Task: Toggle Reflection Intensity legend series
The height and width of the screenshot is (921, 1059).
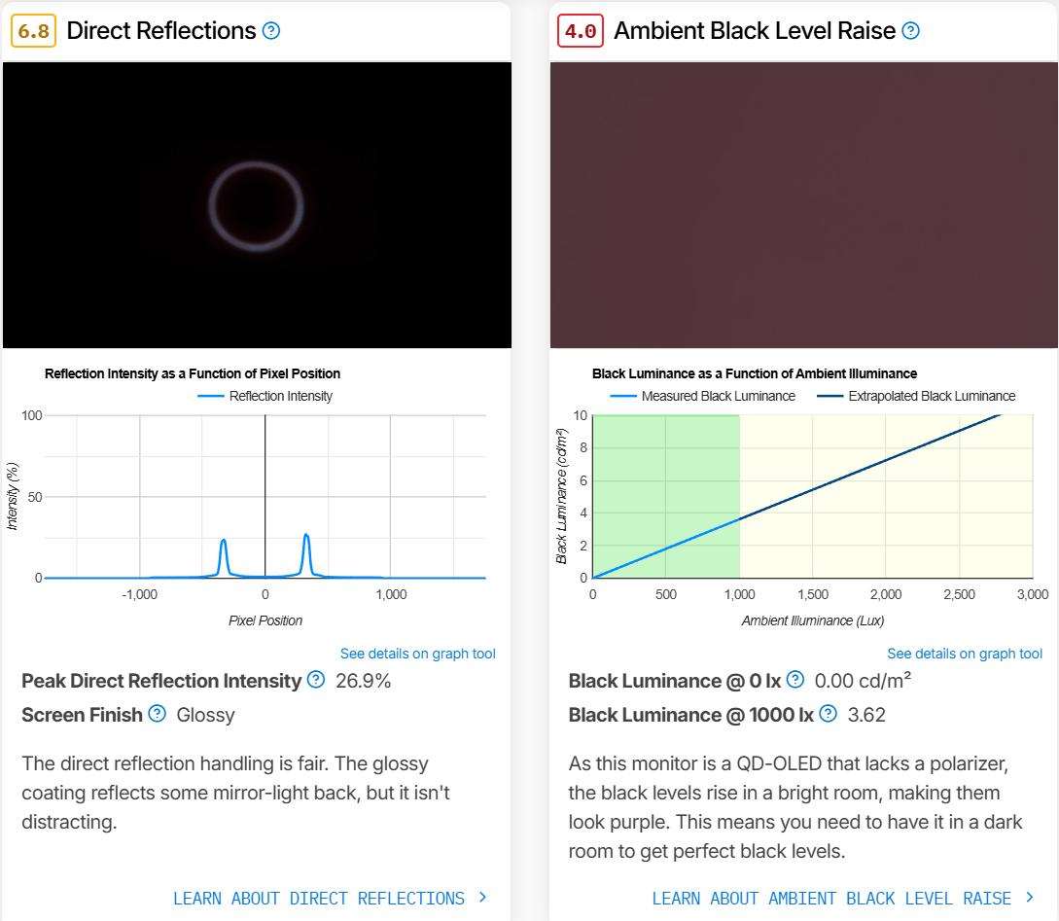Action: point(265,397)
